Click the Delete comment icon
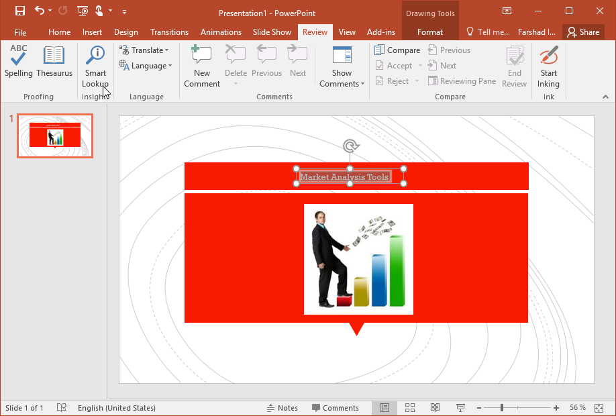This screenshot has width=616, height=416. [236, 55]
